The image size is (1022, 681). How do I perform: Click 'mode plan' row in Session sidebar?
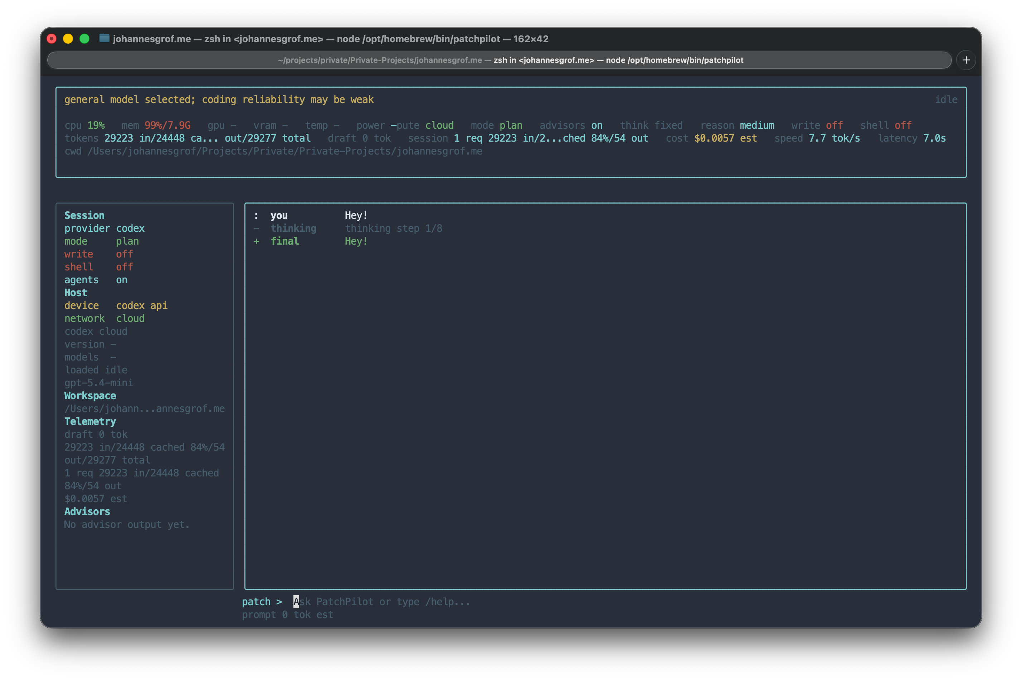[102, 241]
